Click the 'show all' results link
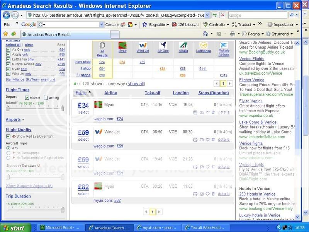The height and width of the screenshot is (232, 309). (136, 84)
